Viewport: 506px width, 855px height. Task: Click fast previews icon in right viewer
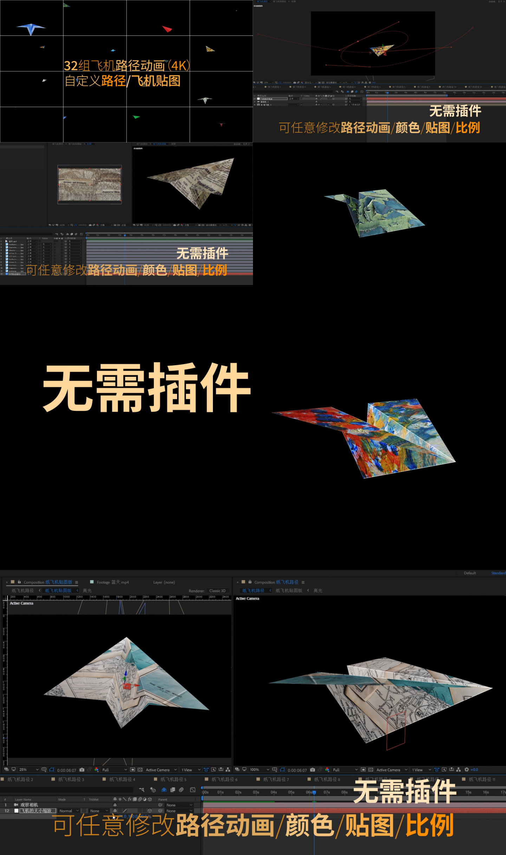pos(444,769)
